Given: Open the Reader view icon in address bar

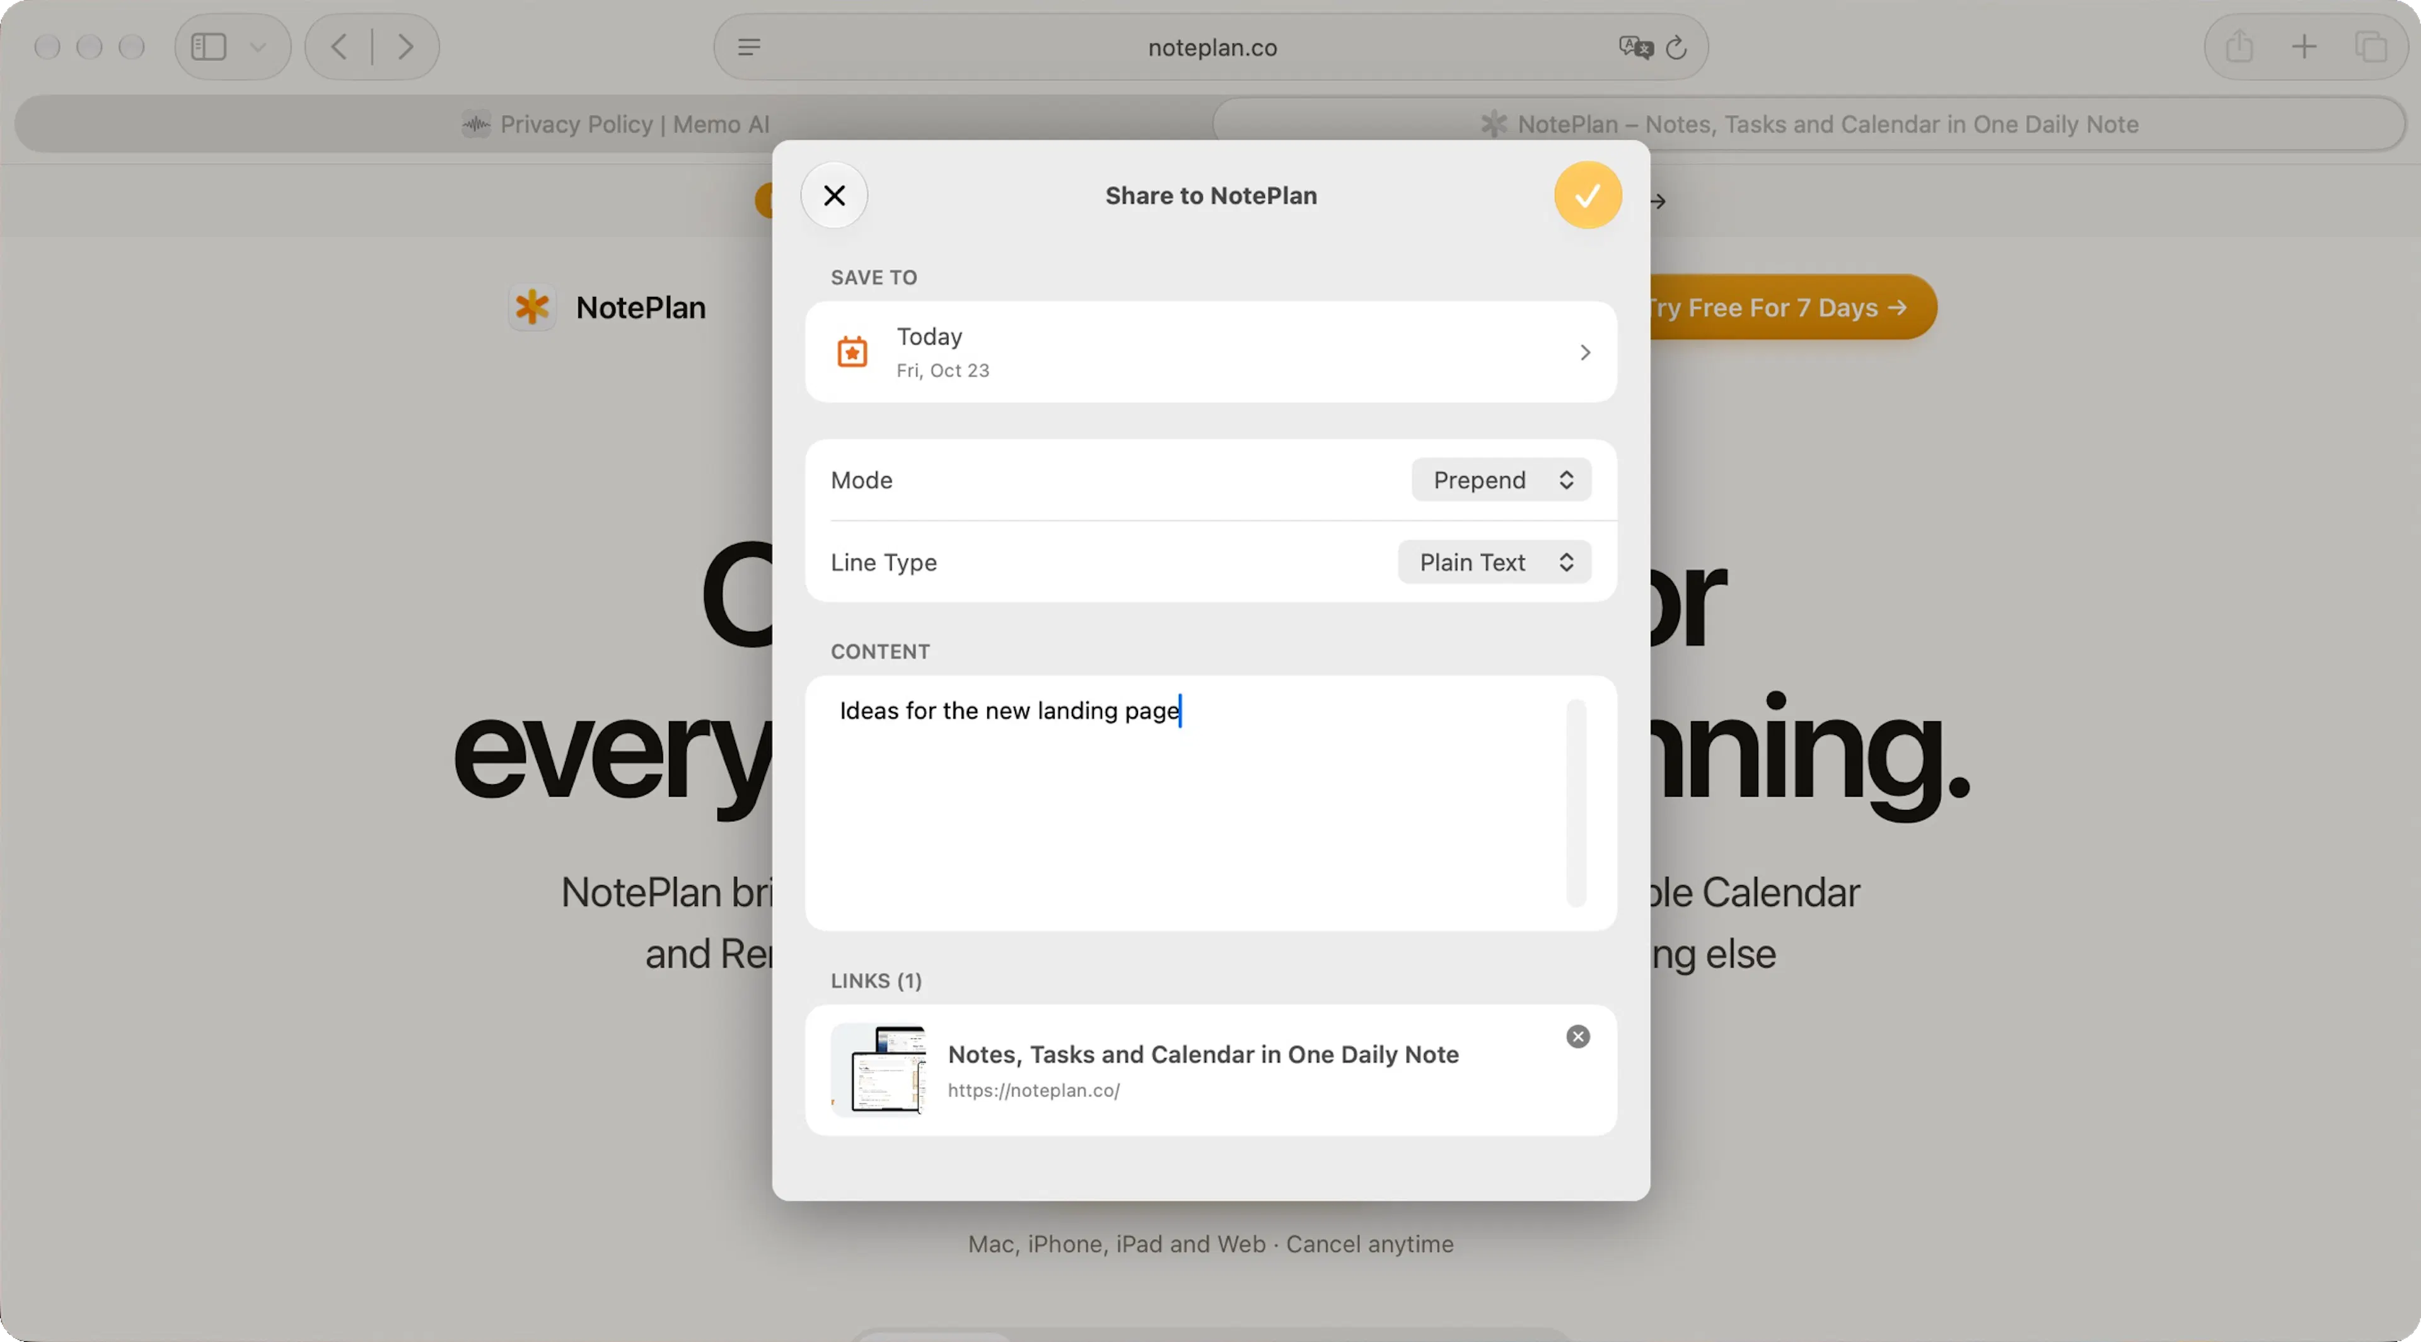Looking at the screenshot, I should point(749,47).
